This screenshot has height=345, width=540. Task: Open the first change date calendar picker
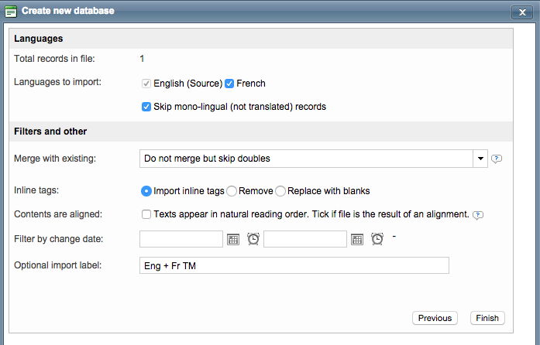click(x=233, y=239)
